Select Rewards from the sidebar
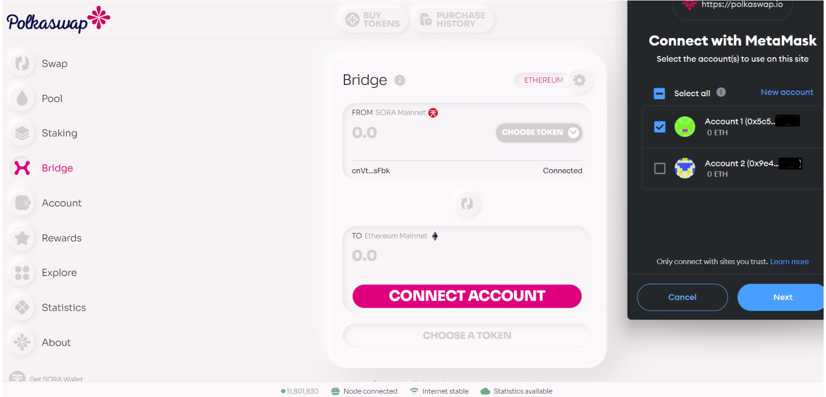 coord(61,238)
